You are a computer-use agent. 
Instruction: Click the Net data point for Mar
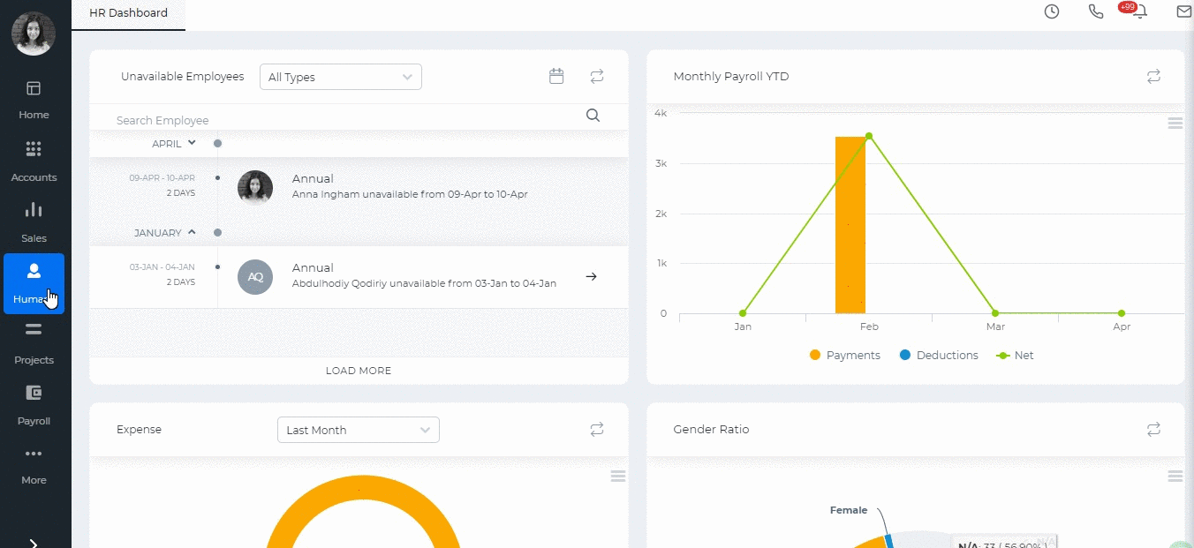click(x=995, y=313)
